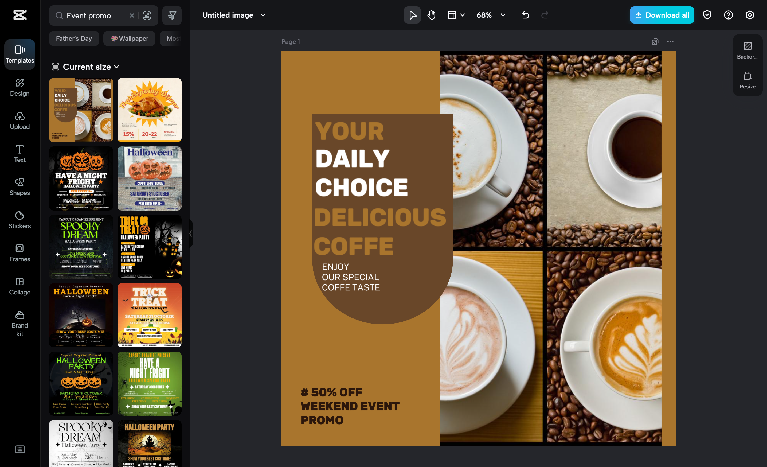Choose the Thanksgiving Dinner template thumbnail
767x467 pixels.
(x=149, y=110)
